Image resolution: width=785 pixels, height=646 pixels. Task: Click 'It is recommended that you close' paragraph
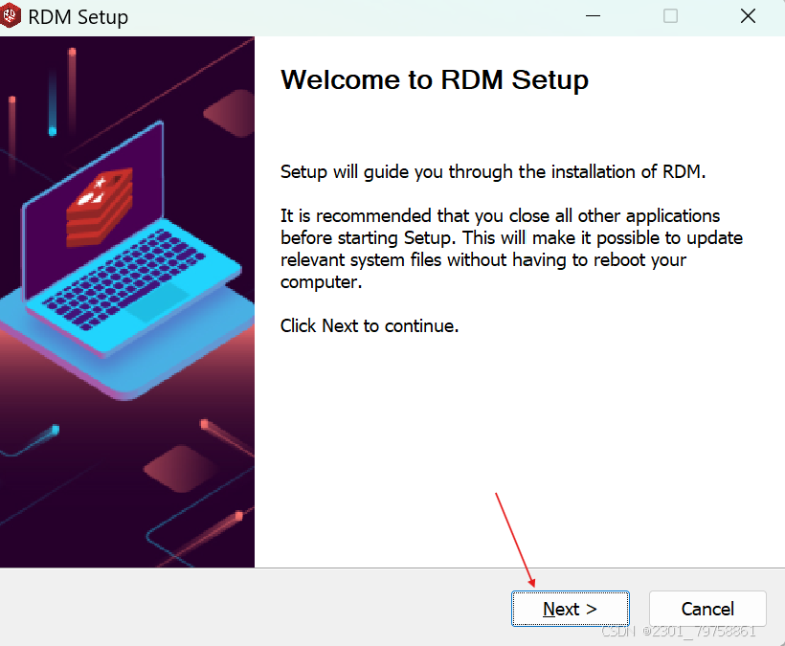511,249
